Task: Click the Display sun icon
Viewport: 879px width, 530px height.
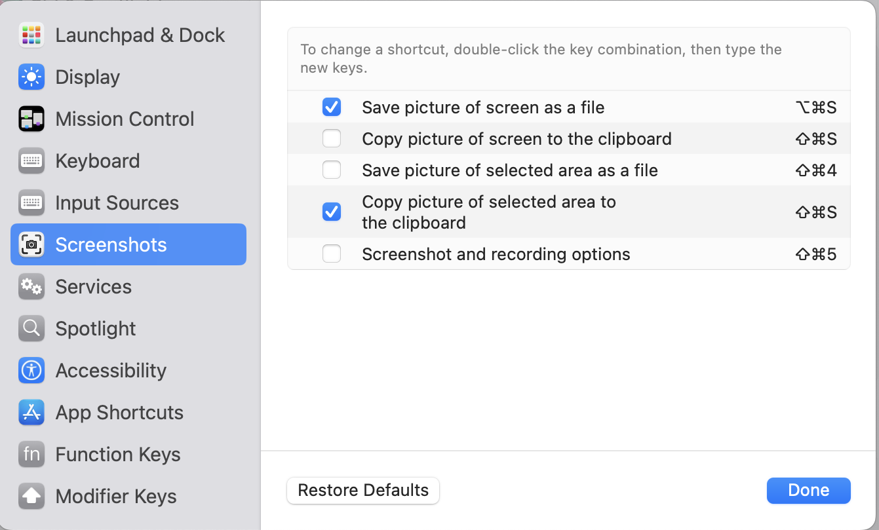Action: coord(31,77)
